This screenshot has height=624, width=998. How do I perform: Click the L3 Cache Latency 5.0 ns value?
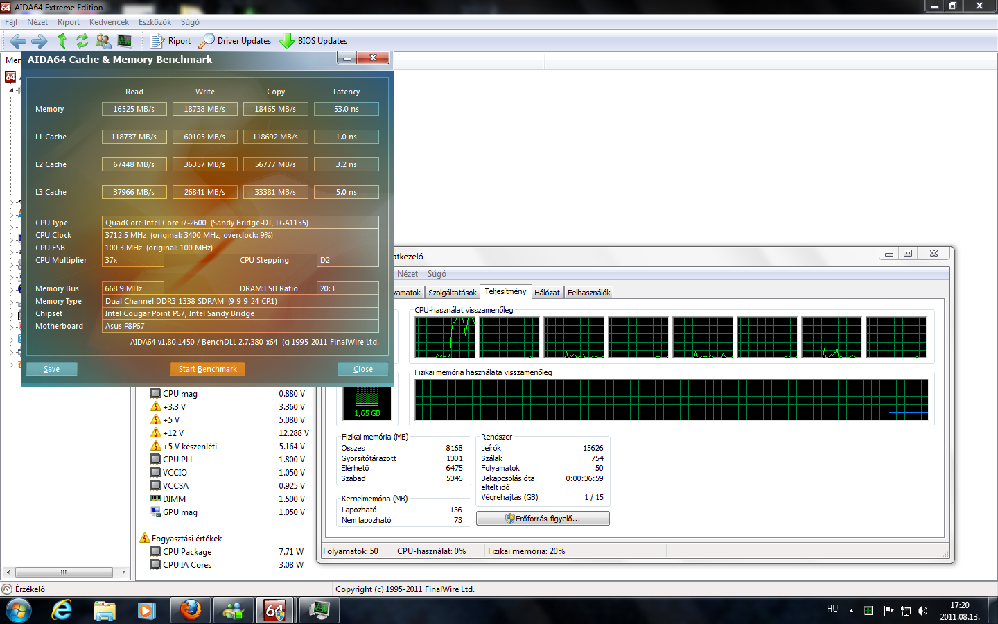pyautogui.click(x=347, y=192)
